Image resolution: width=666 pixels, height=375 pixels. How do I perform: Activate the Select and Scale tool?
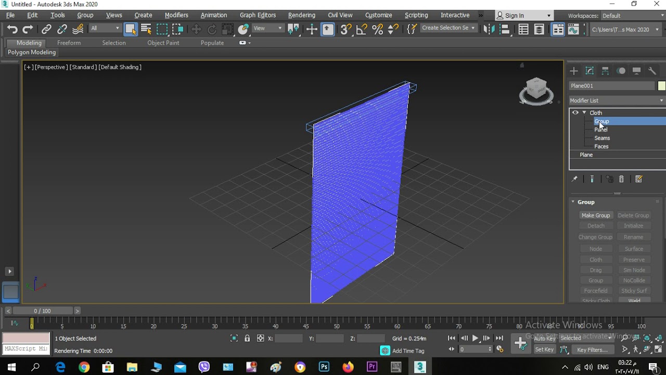[228, 30]
